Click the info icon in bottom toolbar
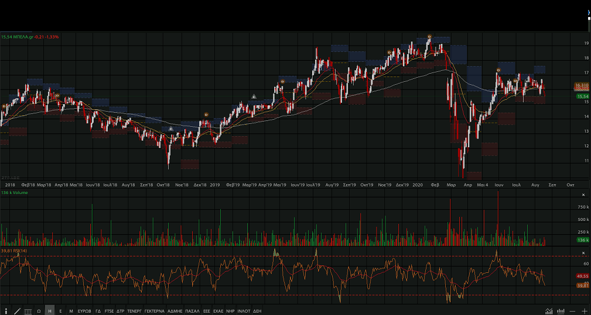Image resolution: width=591 pixels, height=315 pixels. (x=6, y=311)
